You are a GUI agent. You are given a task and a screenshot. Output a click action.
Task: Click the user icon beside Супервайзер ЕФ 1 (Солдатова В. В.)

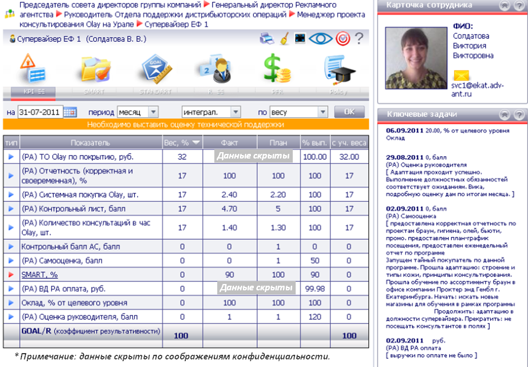(x=12, y=39)
